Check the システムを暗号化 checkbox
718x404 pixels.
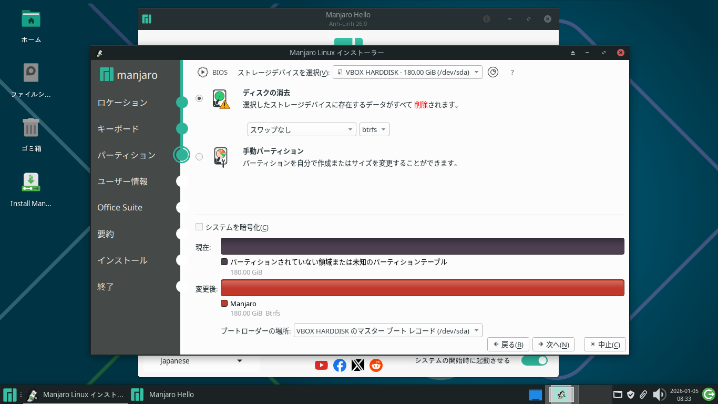click(x=199, y=227)
